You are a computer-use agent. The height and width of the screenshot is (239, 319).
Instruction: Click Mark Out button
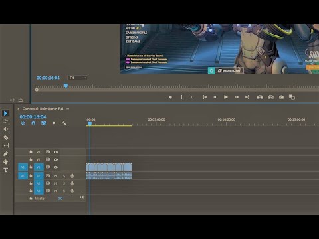[191, 97]
